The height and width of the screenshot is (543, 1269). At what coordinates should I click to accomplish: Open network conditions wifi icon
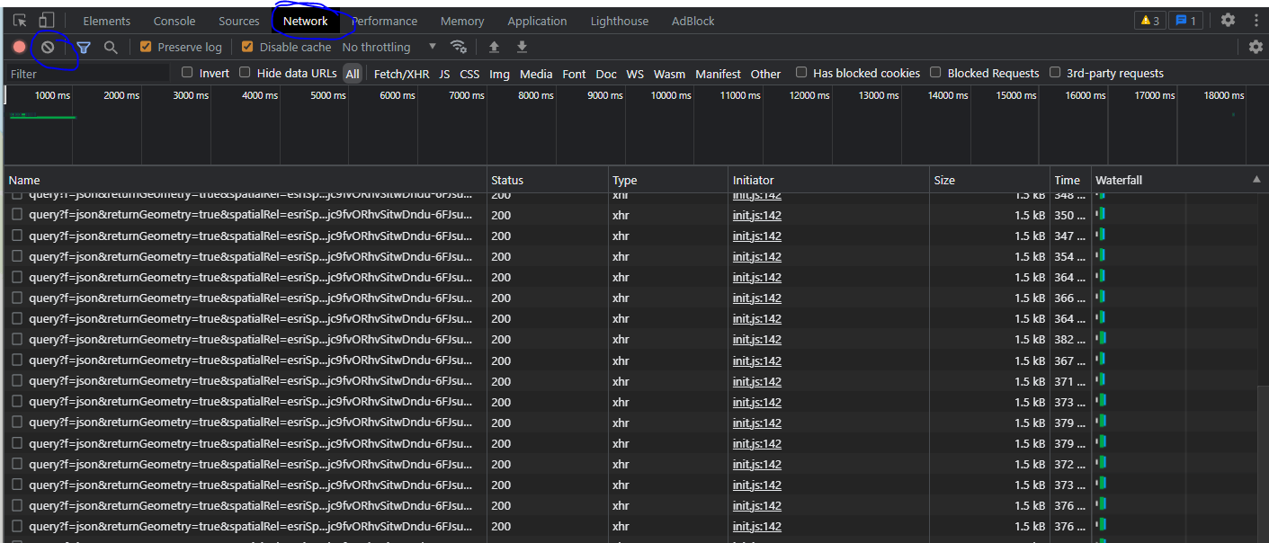pos(459,47)
